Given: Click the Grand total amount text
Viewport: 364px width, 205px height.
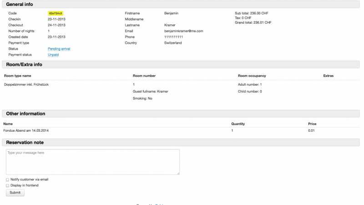Looking at the screenshot, I should tap(253, 22).
